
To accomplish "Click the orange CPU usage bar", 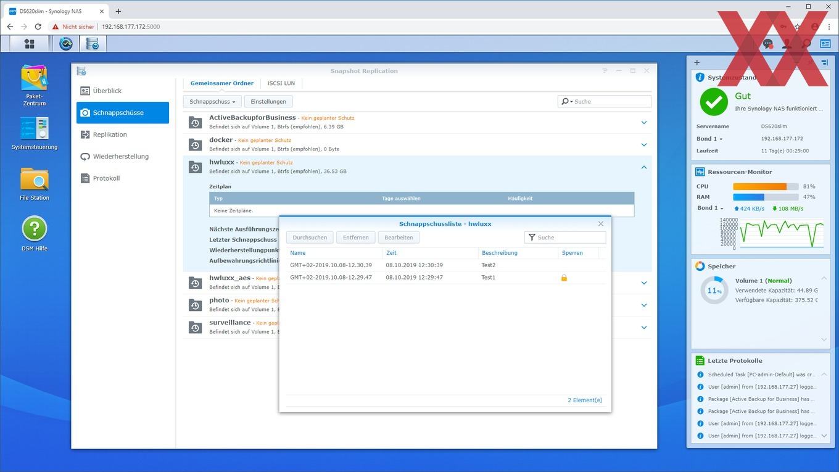I will point(759,186).
